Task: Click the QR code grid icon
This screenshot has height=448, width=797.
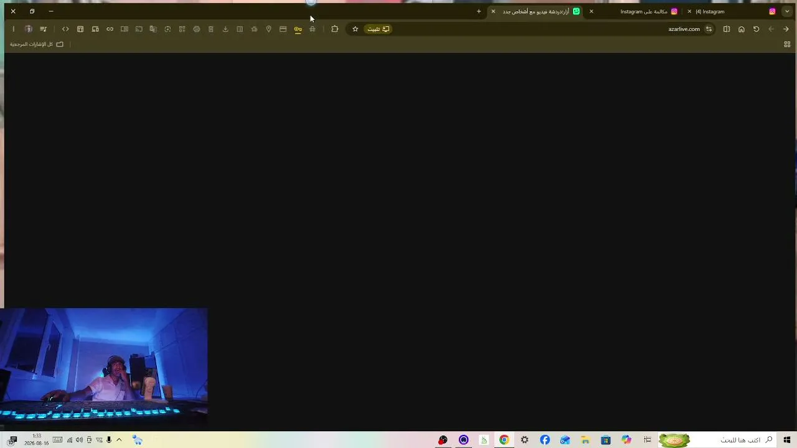Action: click(x=182, y=29)
